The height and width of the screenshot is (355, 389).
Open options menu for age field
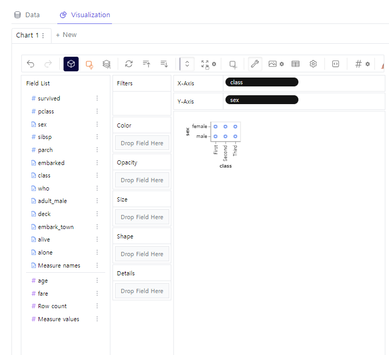coord(97,280)
